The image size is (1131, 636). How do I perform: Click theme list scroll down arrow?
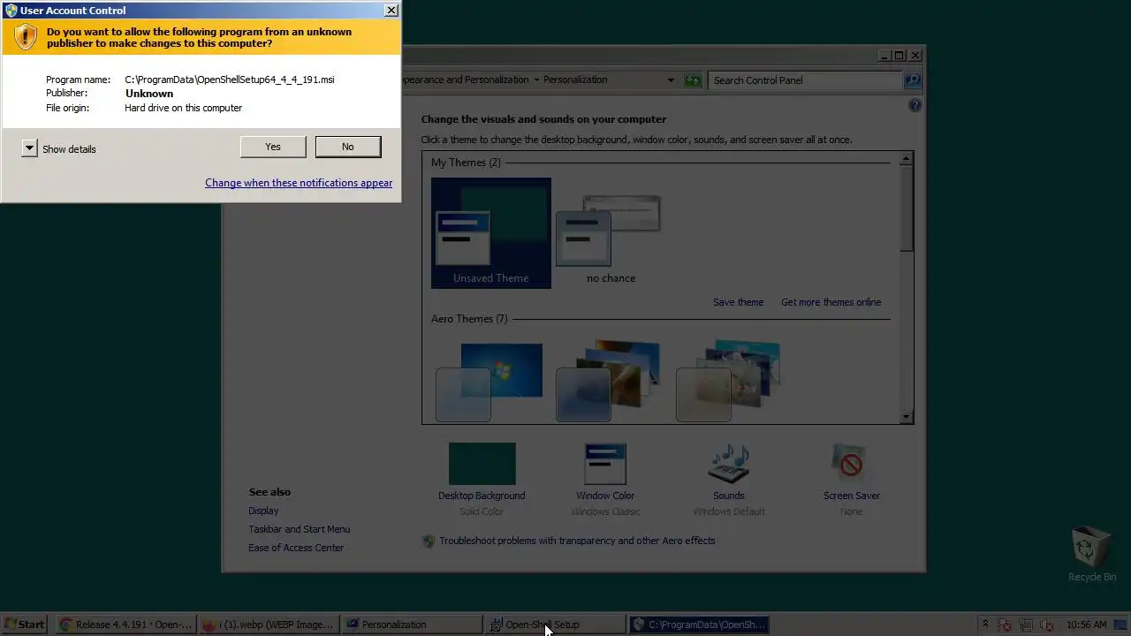coord(906,417)
